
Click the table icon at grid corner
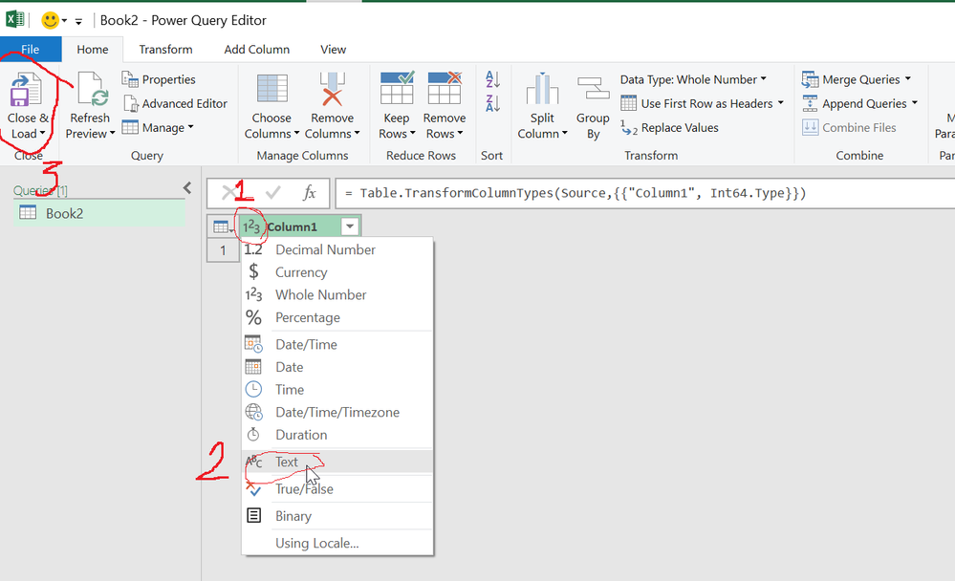[222, 227]
